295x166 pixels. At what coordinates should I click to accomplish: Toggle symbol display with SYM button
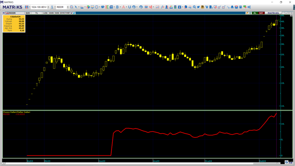point(62,13)
